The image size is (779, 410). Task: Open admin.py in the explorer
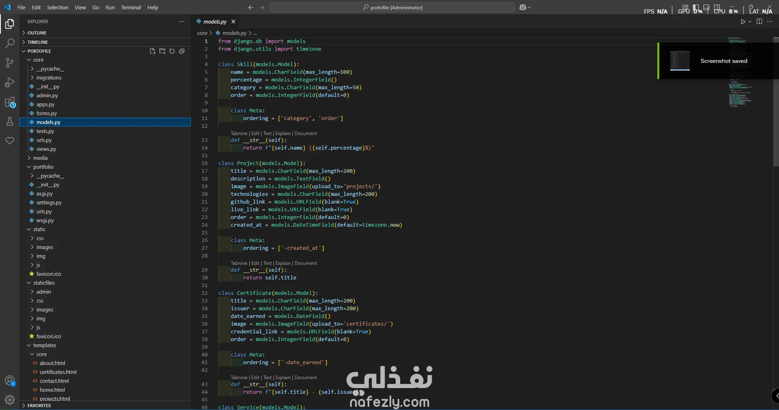click(x=47, y=96)
